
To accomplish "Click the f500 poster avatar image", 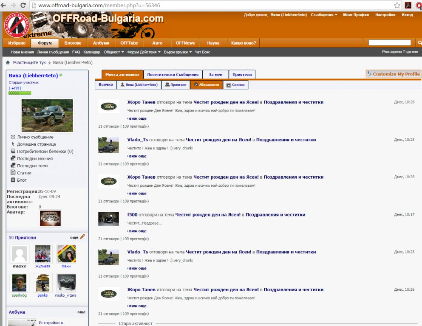I will (108, 219).
